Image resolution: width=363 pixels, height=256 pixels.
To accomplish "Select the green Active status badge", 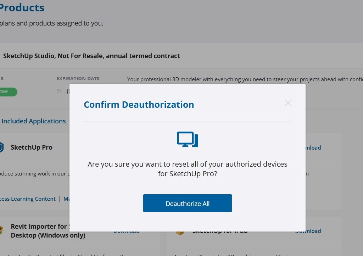I will [x=7, y=91].
